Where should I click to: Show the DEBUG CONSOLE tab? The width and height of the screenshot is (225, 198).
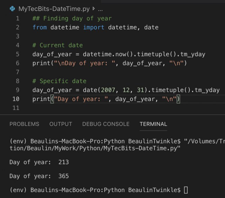coord(106,124)
